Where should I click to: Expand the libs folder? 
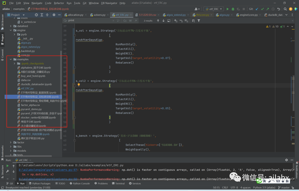[x=11, y=147]
